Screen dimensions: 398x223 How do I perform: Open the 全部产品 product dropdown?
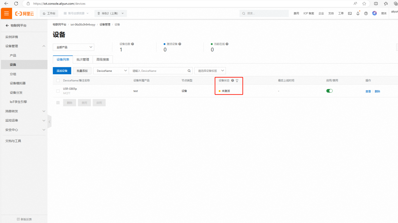74,47
